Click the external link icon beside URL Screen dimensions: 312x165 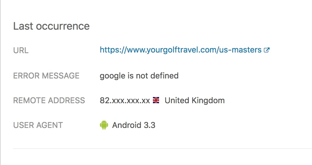pyautogui.click(x=266, y=50)
